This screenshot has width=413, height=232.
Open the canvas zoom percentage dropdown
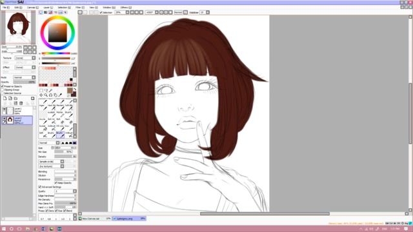pos(127,12)
